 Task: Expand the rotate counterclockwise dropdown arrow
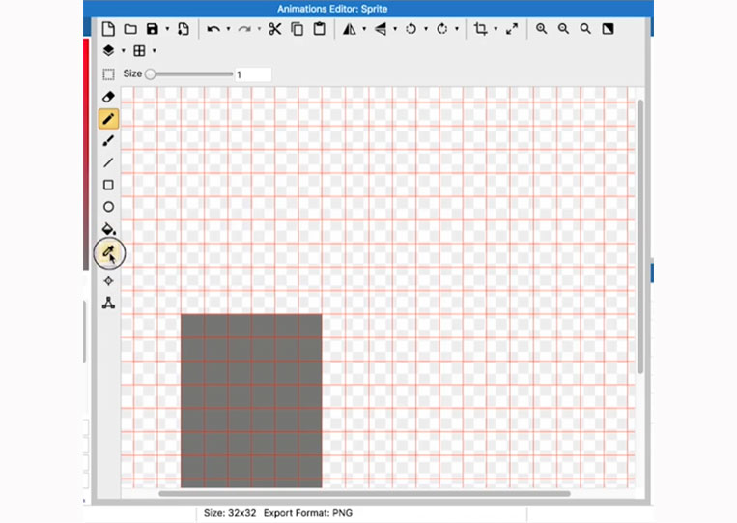426,29
